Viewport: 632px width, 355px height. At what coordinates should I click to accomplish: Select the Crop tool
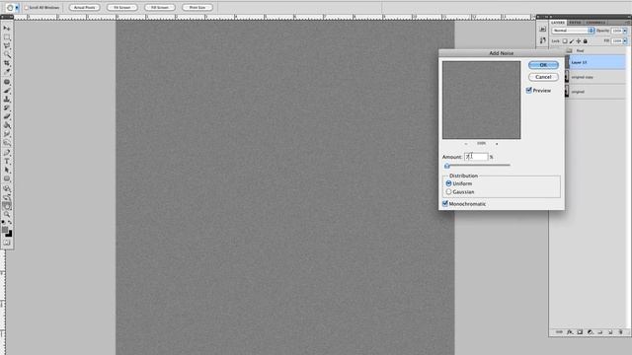click(x=7, y=63)
